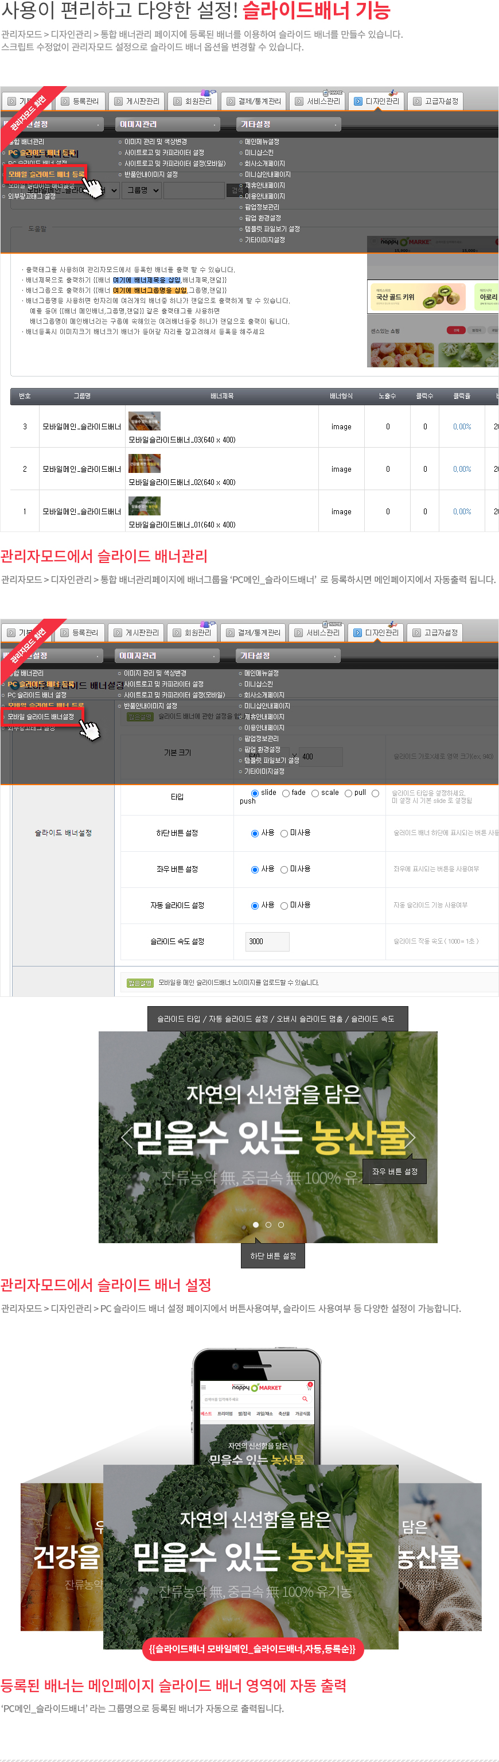The height and width of the screenshot is (1762, 499).
Task: Open 게시판관리 tab in upper admin screenshot
Action: 137,101
